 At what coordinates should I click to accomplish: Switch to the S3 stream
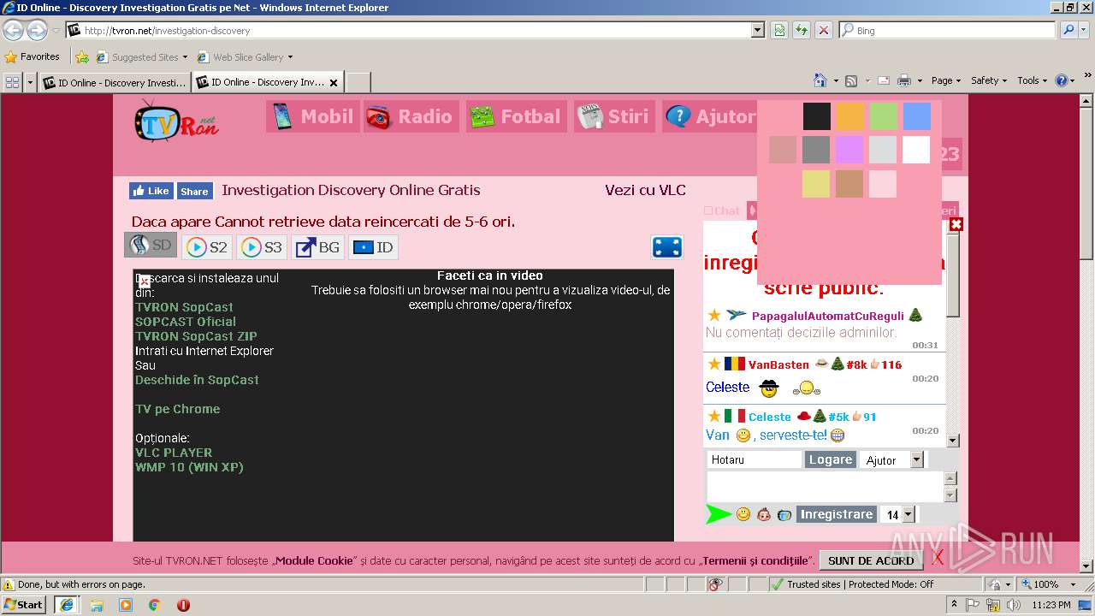click(x=261, y=247)
